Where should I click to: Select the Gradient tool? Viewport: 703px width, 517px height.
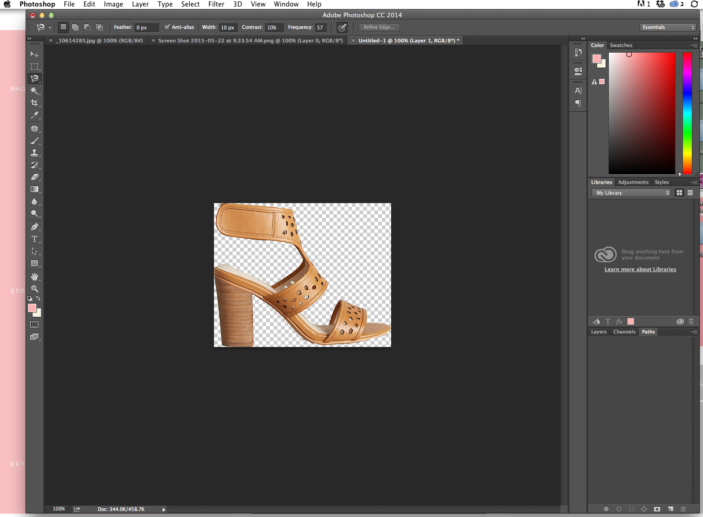tap(34, 189)
